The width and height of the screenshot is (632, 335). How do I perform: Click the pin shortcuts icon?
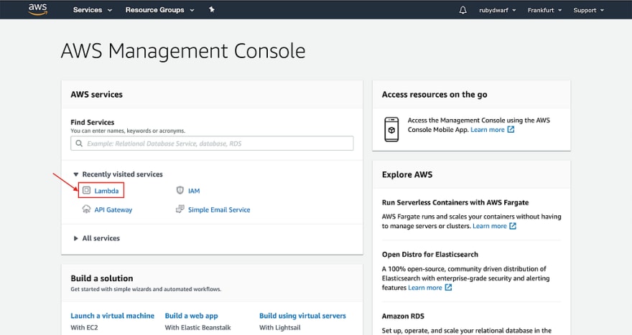click(x=212, y=9)
